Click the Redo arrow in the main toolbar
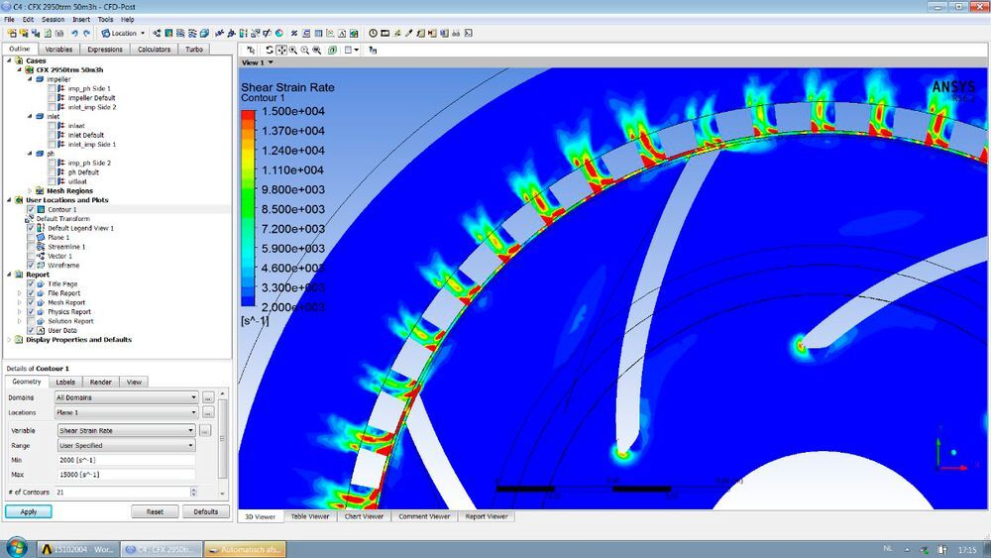991x558 pixels. pyautogui.click(x=86, y=33)
